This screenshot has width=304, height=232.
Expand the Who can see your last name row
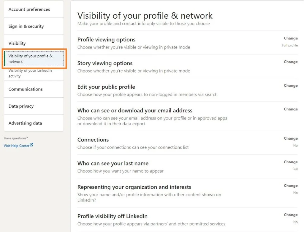click(113, 163)
